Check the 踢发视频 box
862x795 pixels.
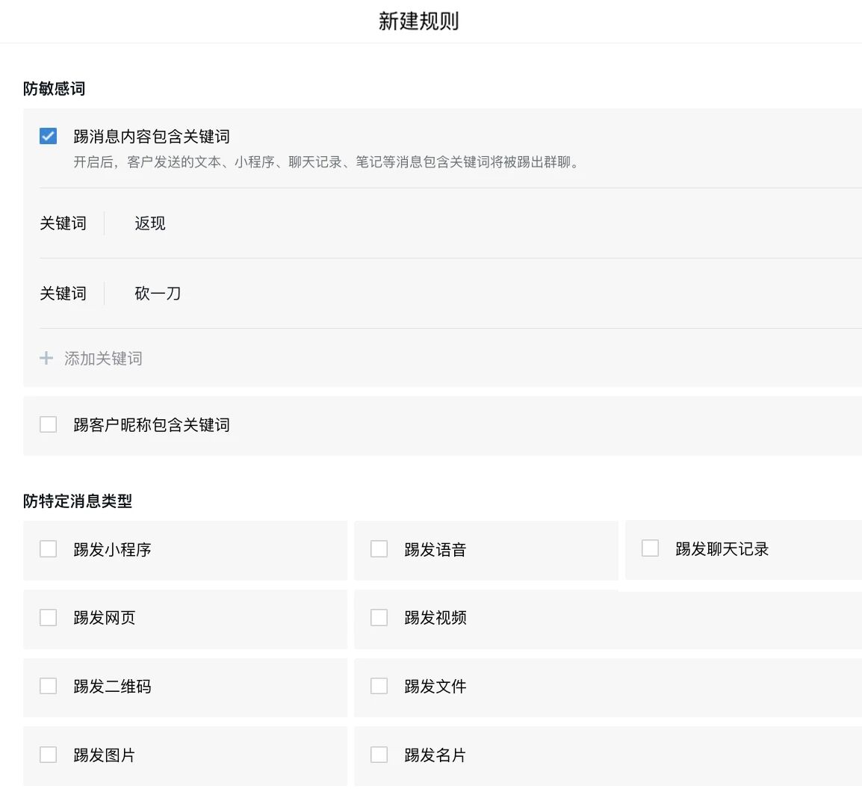[x=379, y=617]
